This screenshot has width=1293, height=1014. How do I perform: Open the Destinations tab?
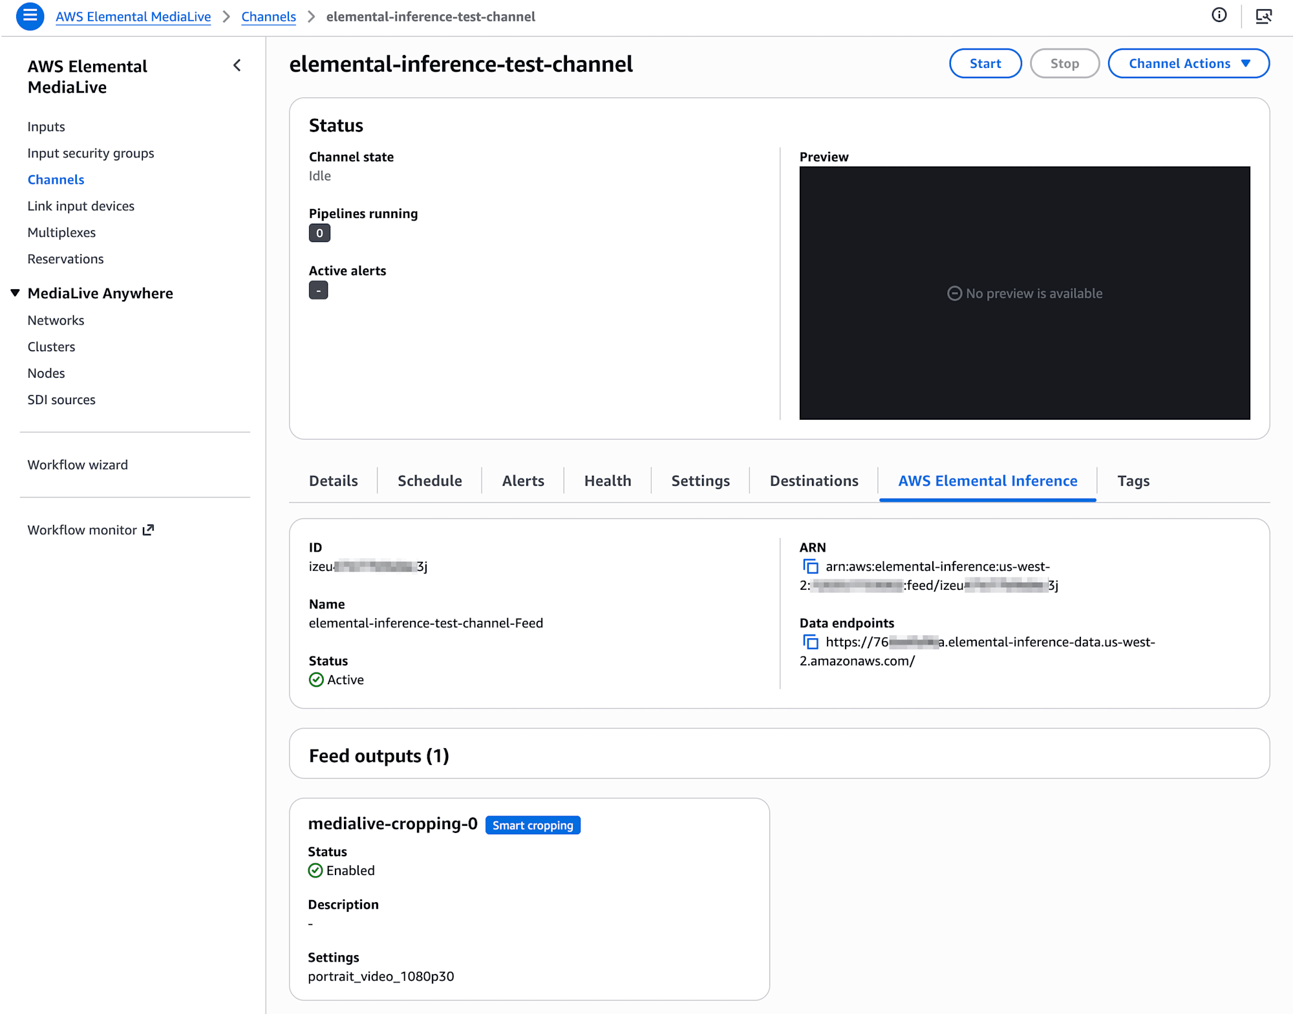[x=813, y=480]
